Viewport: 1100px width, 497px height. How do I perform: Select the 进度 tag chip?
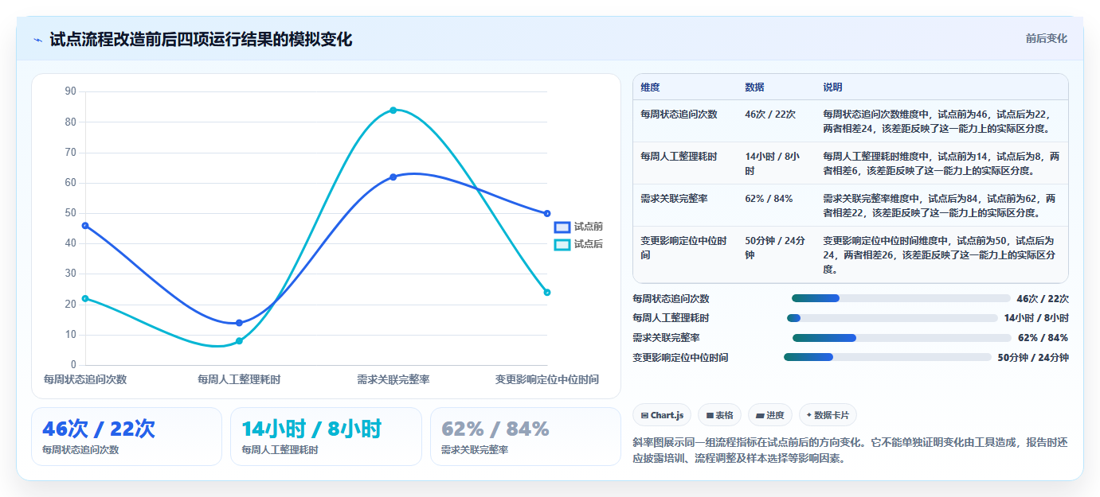point(770,415)
